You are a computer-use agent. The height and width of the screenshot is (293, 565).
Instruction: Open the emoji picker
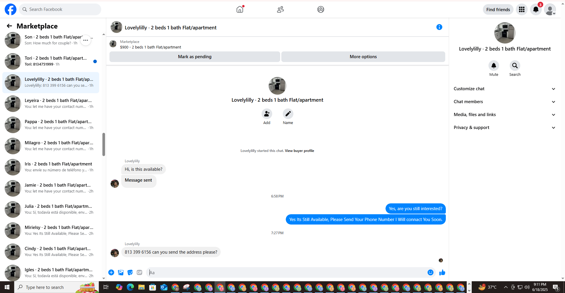(x=431, y=272)
